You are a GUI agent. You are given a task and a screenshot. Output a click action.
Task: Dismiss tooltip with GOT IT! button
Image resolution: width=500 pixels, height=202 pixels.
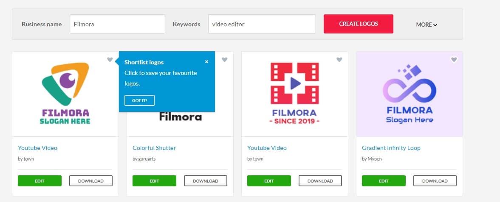pos(139,100)
